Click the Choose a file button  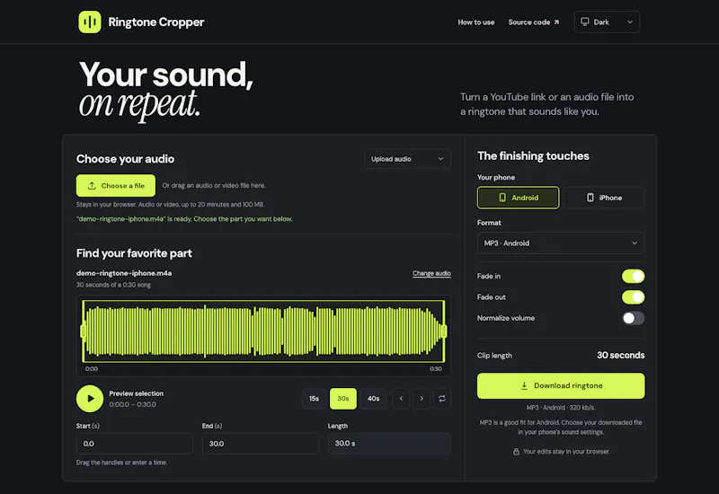(116, 186)
